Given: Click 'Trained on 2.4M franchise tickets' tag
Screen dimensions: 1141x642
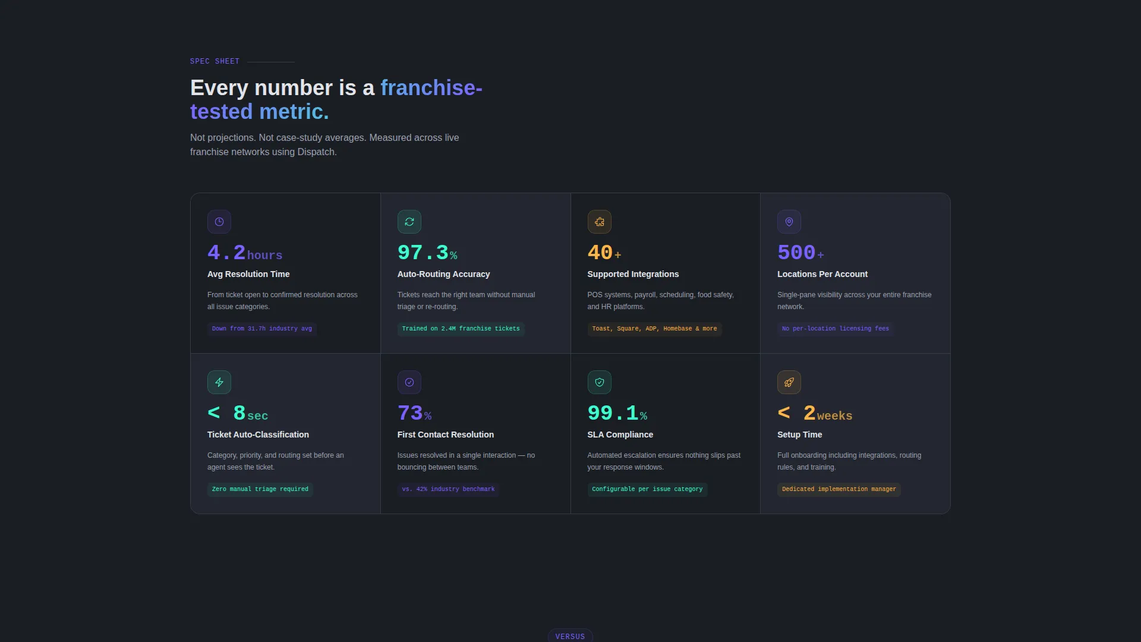Looking at the screenshot, I should click(461, 329).
